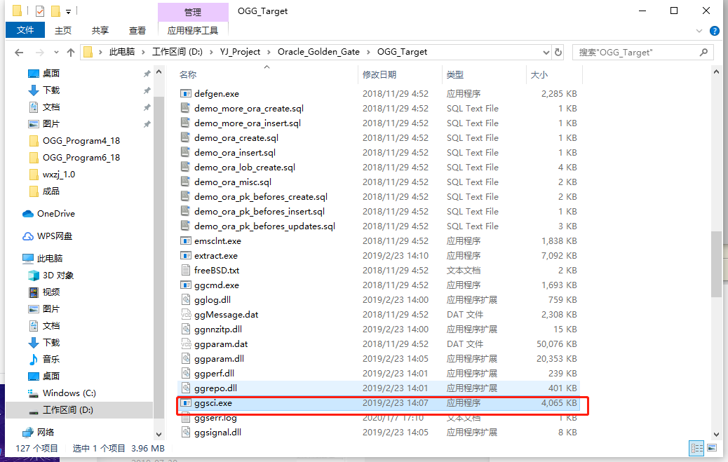Select ggcmd.exe file

click(x=216, y=285)
